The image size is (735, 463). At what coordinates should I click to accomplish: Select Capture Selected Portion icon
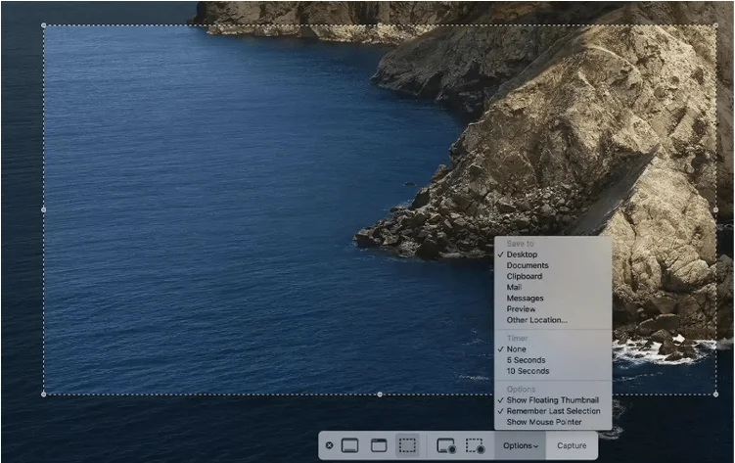pos(408,445)
